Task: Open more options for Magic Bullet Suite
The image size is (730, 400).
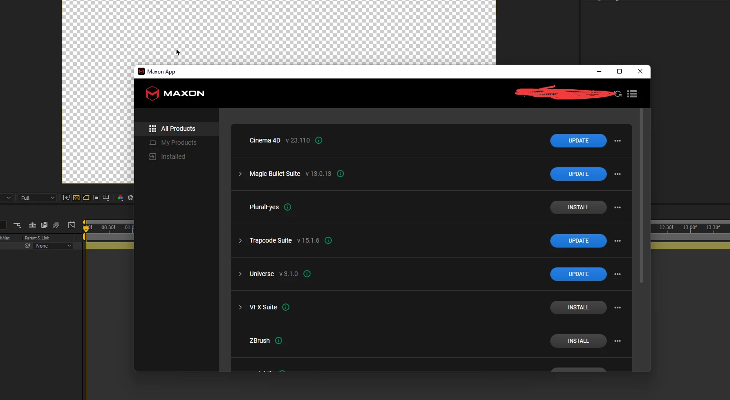Action: pyautogui.click(x=618, y=174)
